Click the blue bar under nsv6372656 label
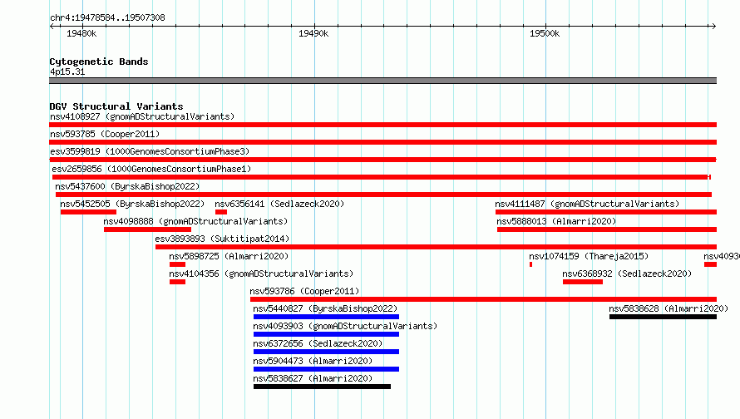 tap(326, 352)
